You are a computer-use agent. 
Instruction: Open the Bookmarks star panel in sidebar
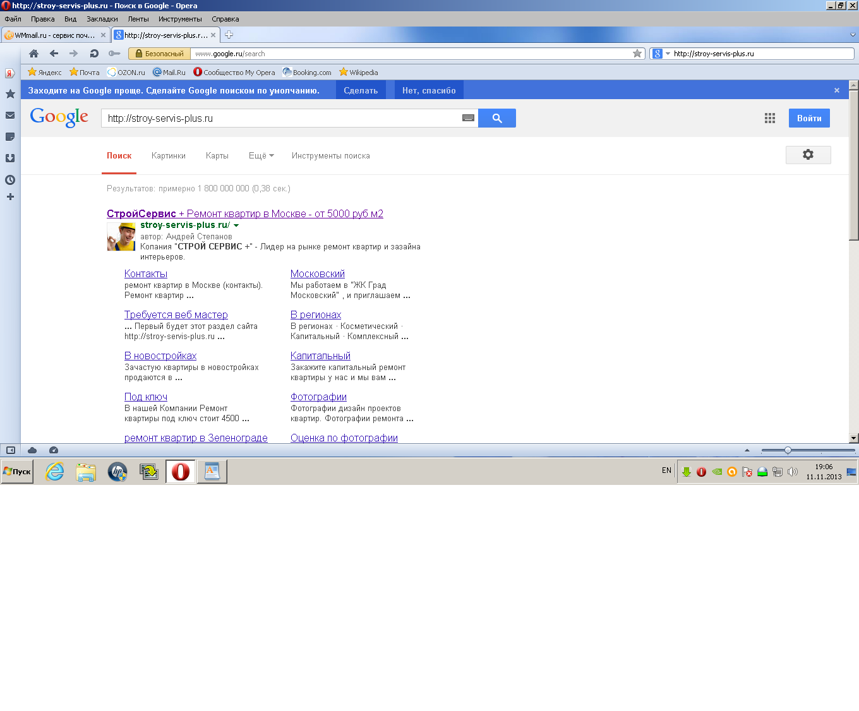(x=10, y=94)
